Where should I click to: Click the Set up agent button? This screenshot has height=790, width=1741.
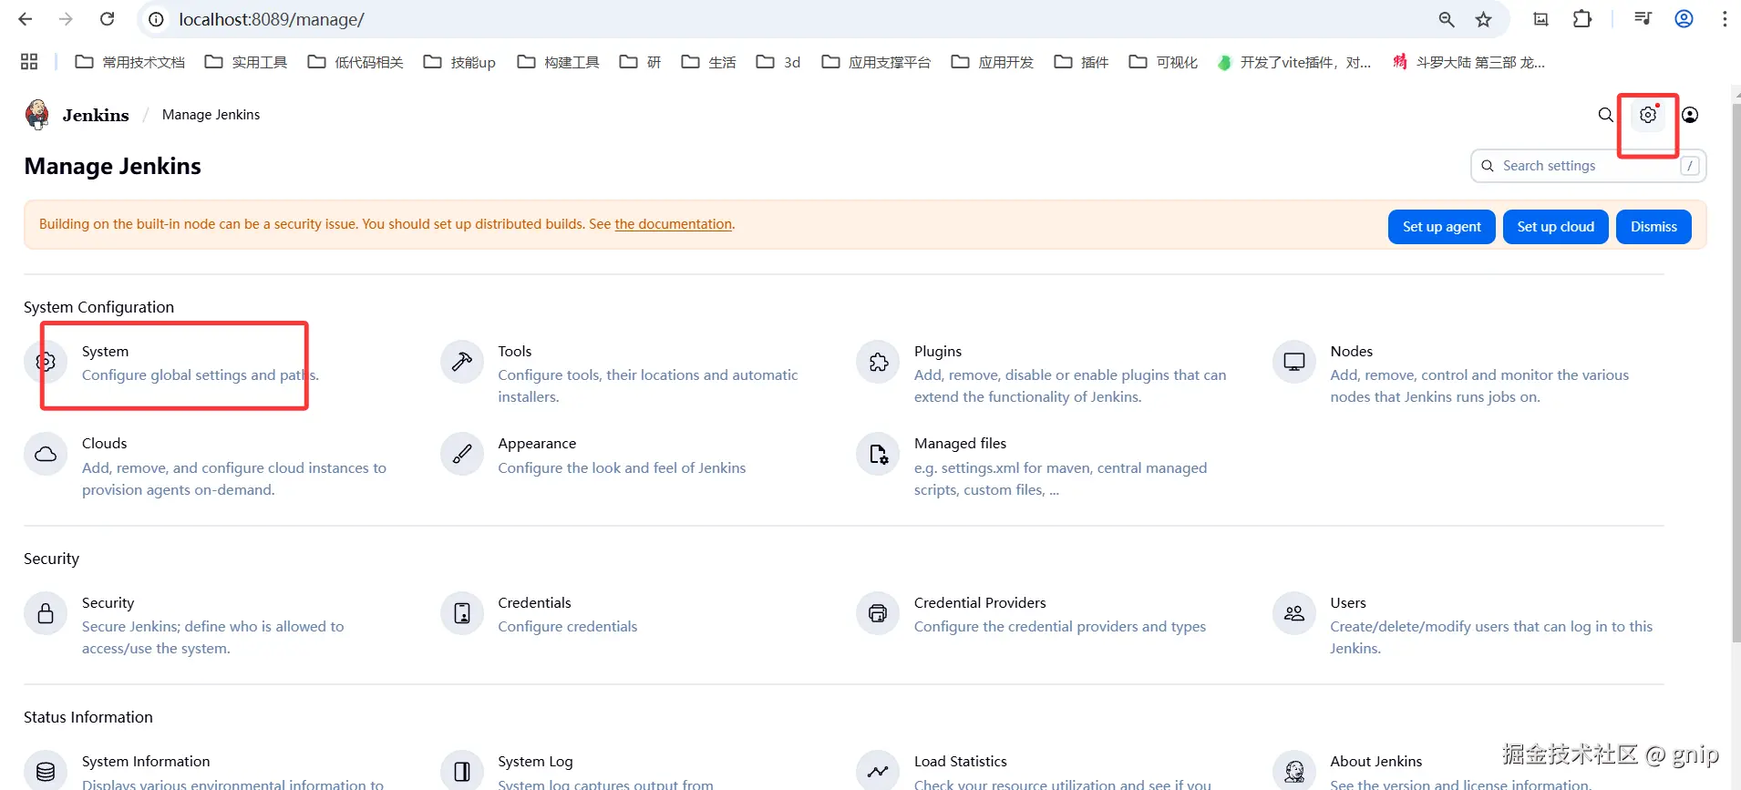1441,227
